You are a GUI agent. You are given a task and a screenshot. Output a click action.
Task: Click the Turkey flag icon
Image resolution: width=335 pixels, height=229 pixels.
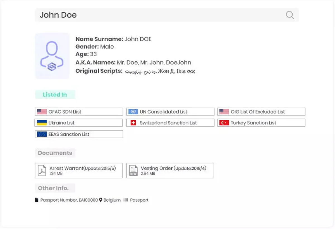point(224,123)
